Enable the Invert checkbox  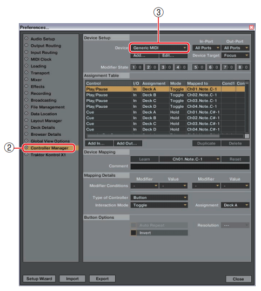click(x=133, y=233)
